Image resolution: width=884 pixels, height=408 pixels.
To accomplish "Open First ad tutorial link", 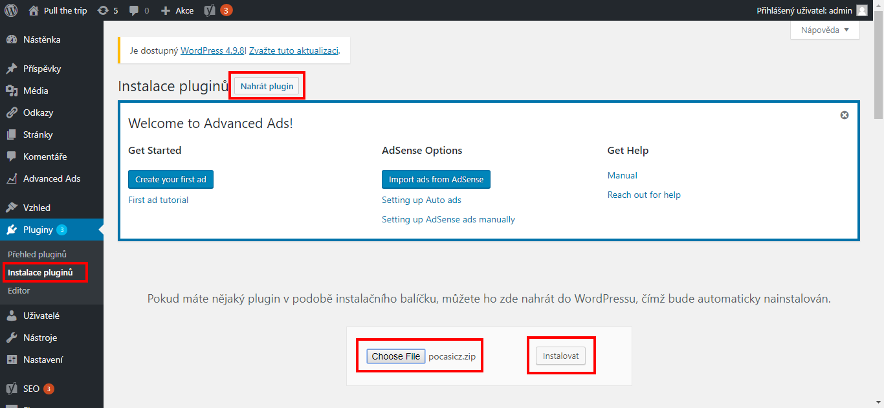I will [159, 200].
